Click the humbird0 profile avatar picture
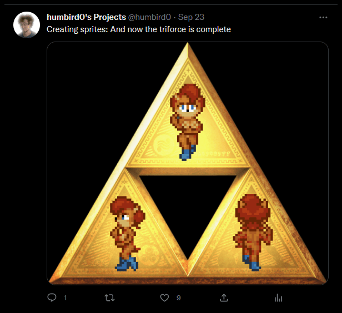The height and width of the screenshot is (313, 342). coord(26,25)
